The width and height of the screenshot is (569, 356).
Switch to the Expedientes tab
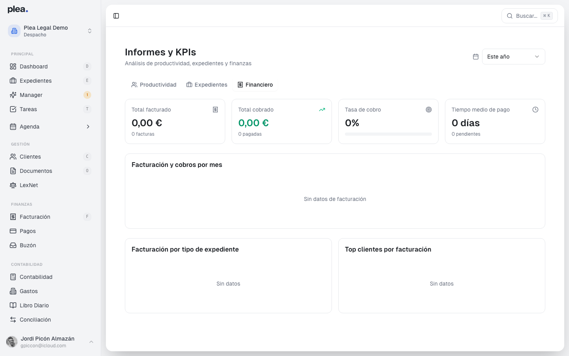click(x=207, y=85)
